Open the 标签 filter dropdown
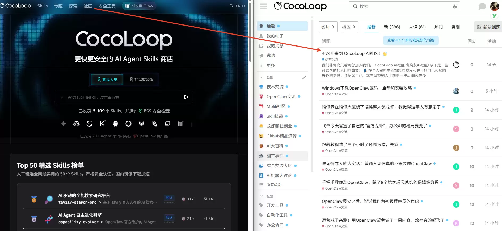The image size is (502, 231). (349, 27)
